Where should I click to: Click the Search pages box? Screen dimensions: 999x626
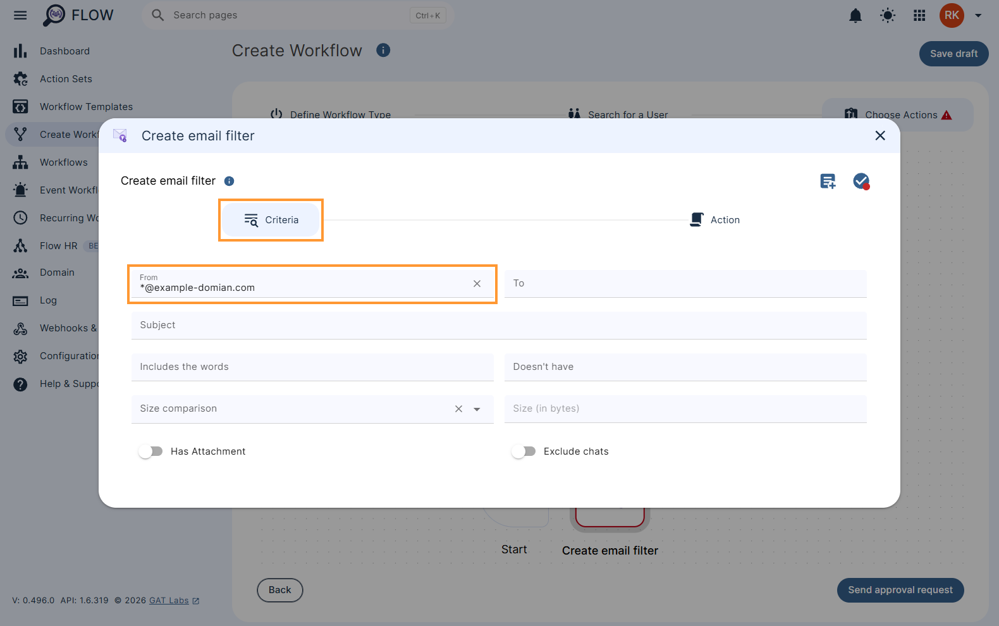pyautogui.click(x=298, y=15)
